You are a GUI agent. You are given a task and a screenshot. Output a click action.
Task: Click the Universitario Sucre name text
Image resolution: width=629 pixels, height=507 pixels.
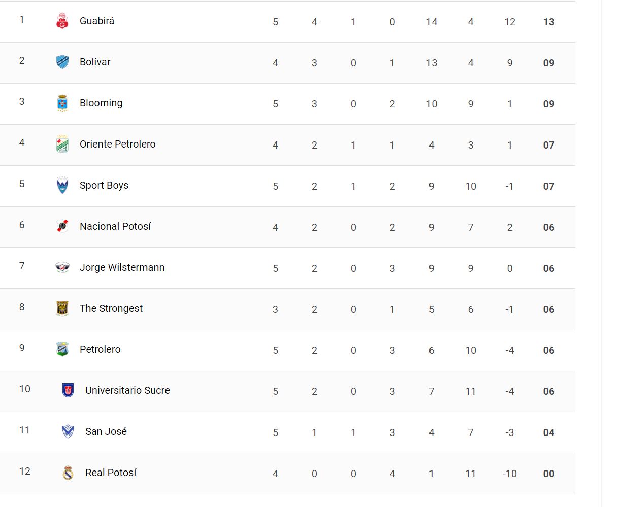pyautogui.click(x=127, y=390)
